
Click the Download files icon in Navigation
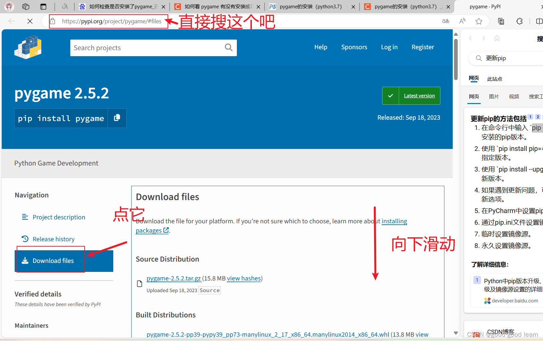[25, 261]
